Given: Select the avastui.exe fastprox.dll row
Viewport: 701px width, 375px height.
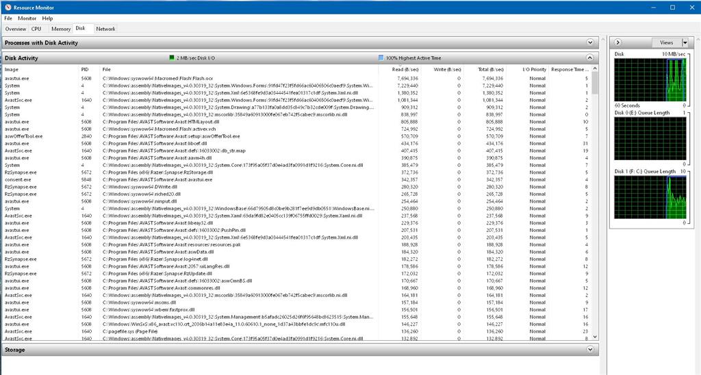Looking at the screenshot, I should [296, 309].
